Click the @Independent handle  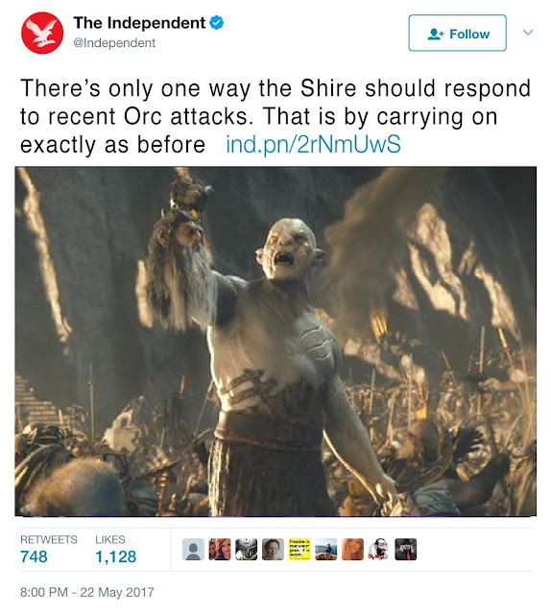114,42
